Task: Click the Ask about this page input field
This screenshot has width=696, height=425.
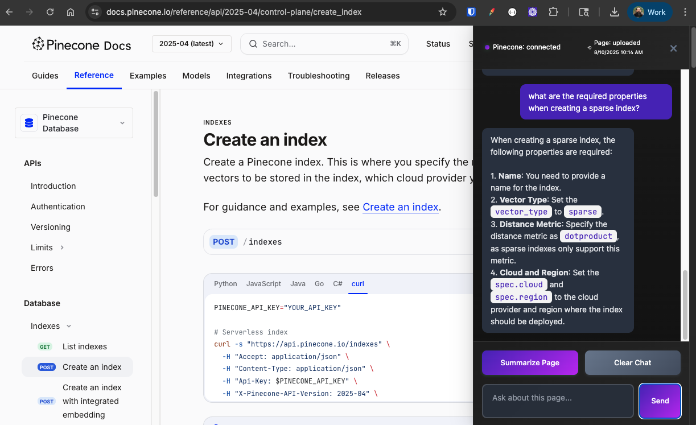Action: [x=557, y=401]
